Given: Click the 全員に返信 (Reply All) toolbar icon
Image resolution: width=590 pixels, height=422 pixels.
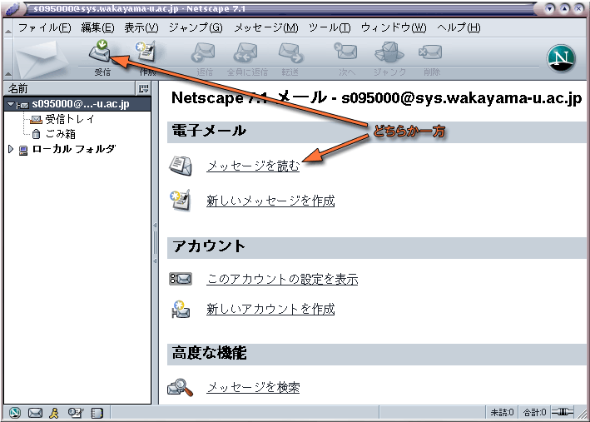Looking at the screenshot, I should 245,52.
